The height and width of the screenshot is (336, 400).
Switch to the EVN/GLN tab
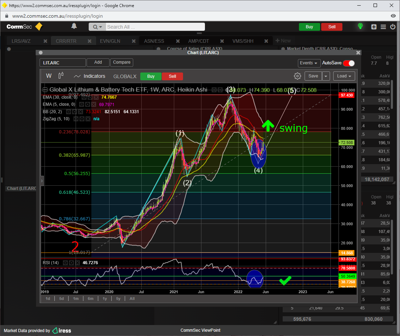tap(110, 41)
